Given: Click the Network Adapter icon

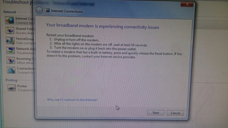Looking at the screenshot, I should [10, 50].
